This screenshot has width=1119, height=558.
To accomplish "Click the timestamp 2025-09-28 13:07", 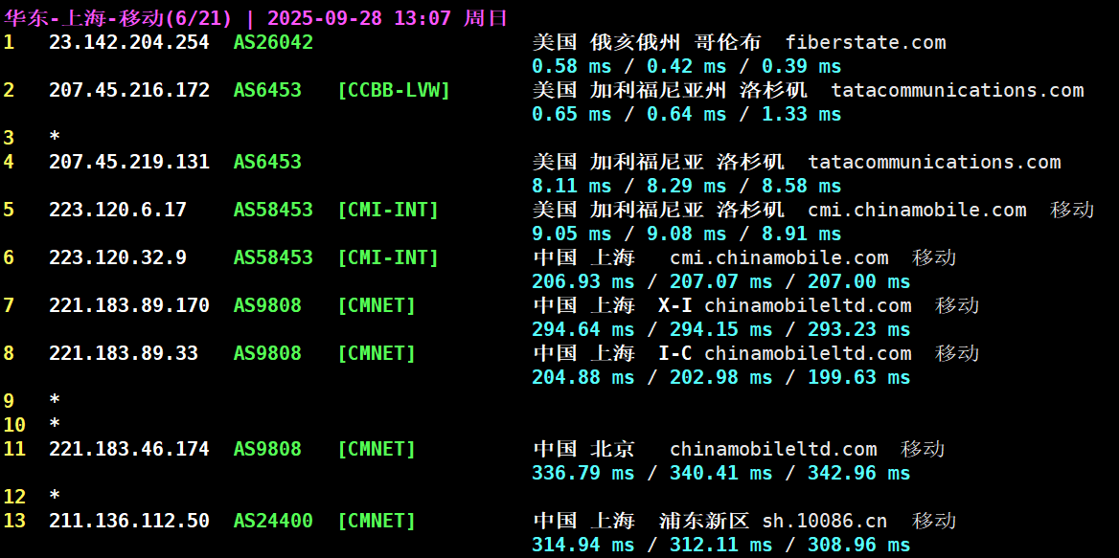I will (x=359, y=18).
